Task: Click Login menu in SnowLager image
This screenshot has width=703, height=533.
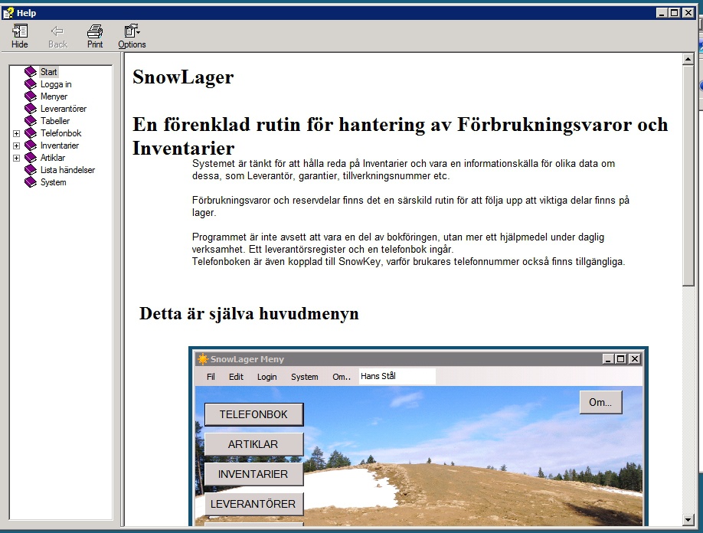Action: pyautogui.click(x=266, y=377)
